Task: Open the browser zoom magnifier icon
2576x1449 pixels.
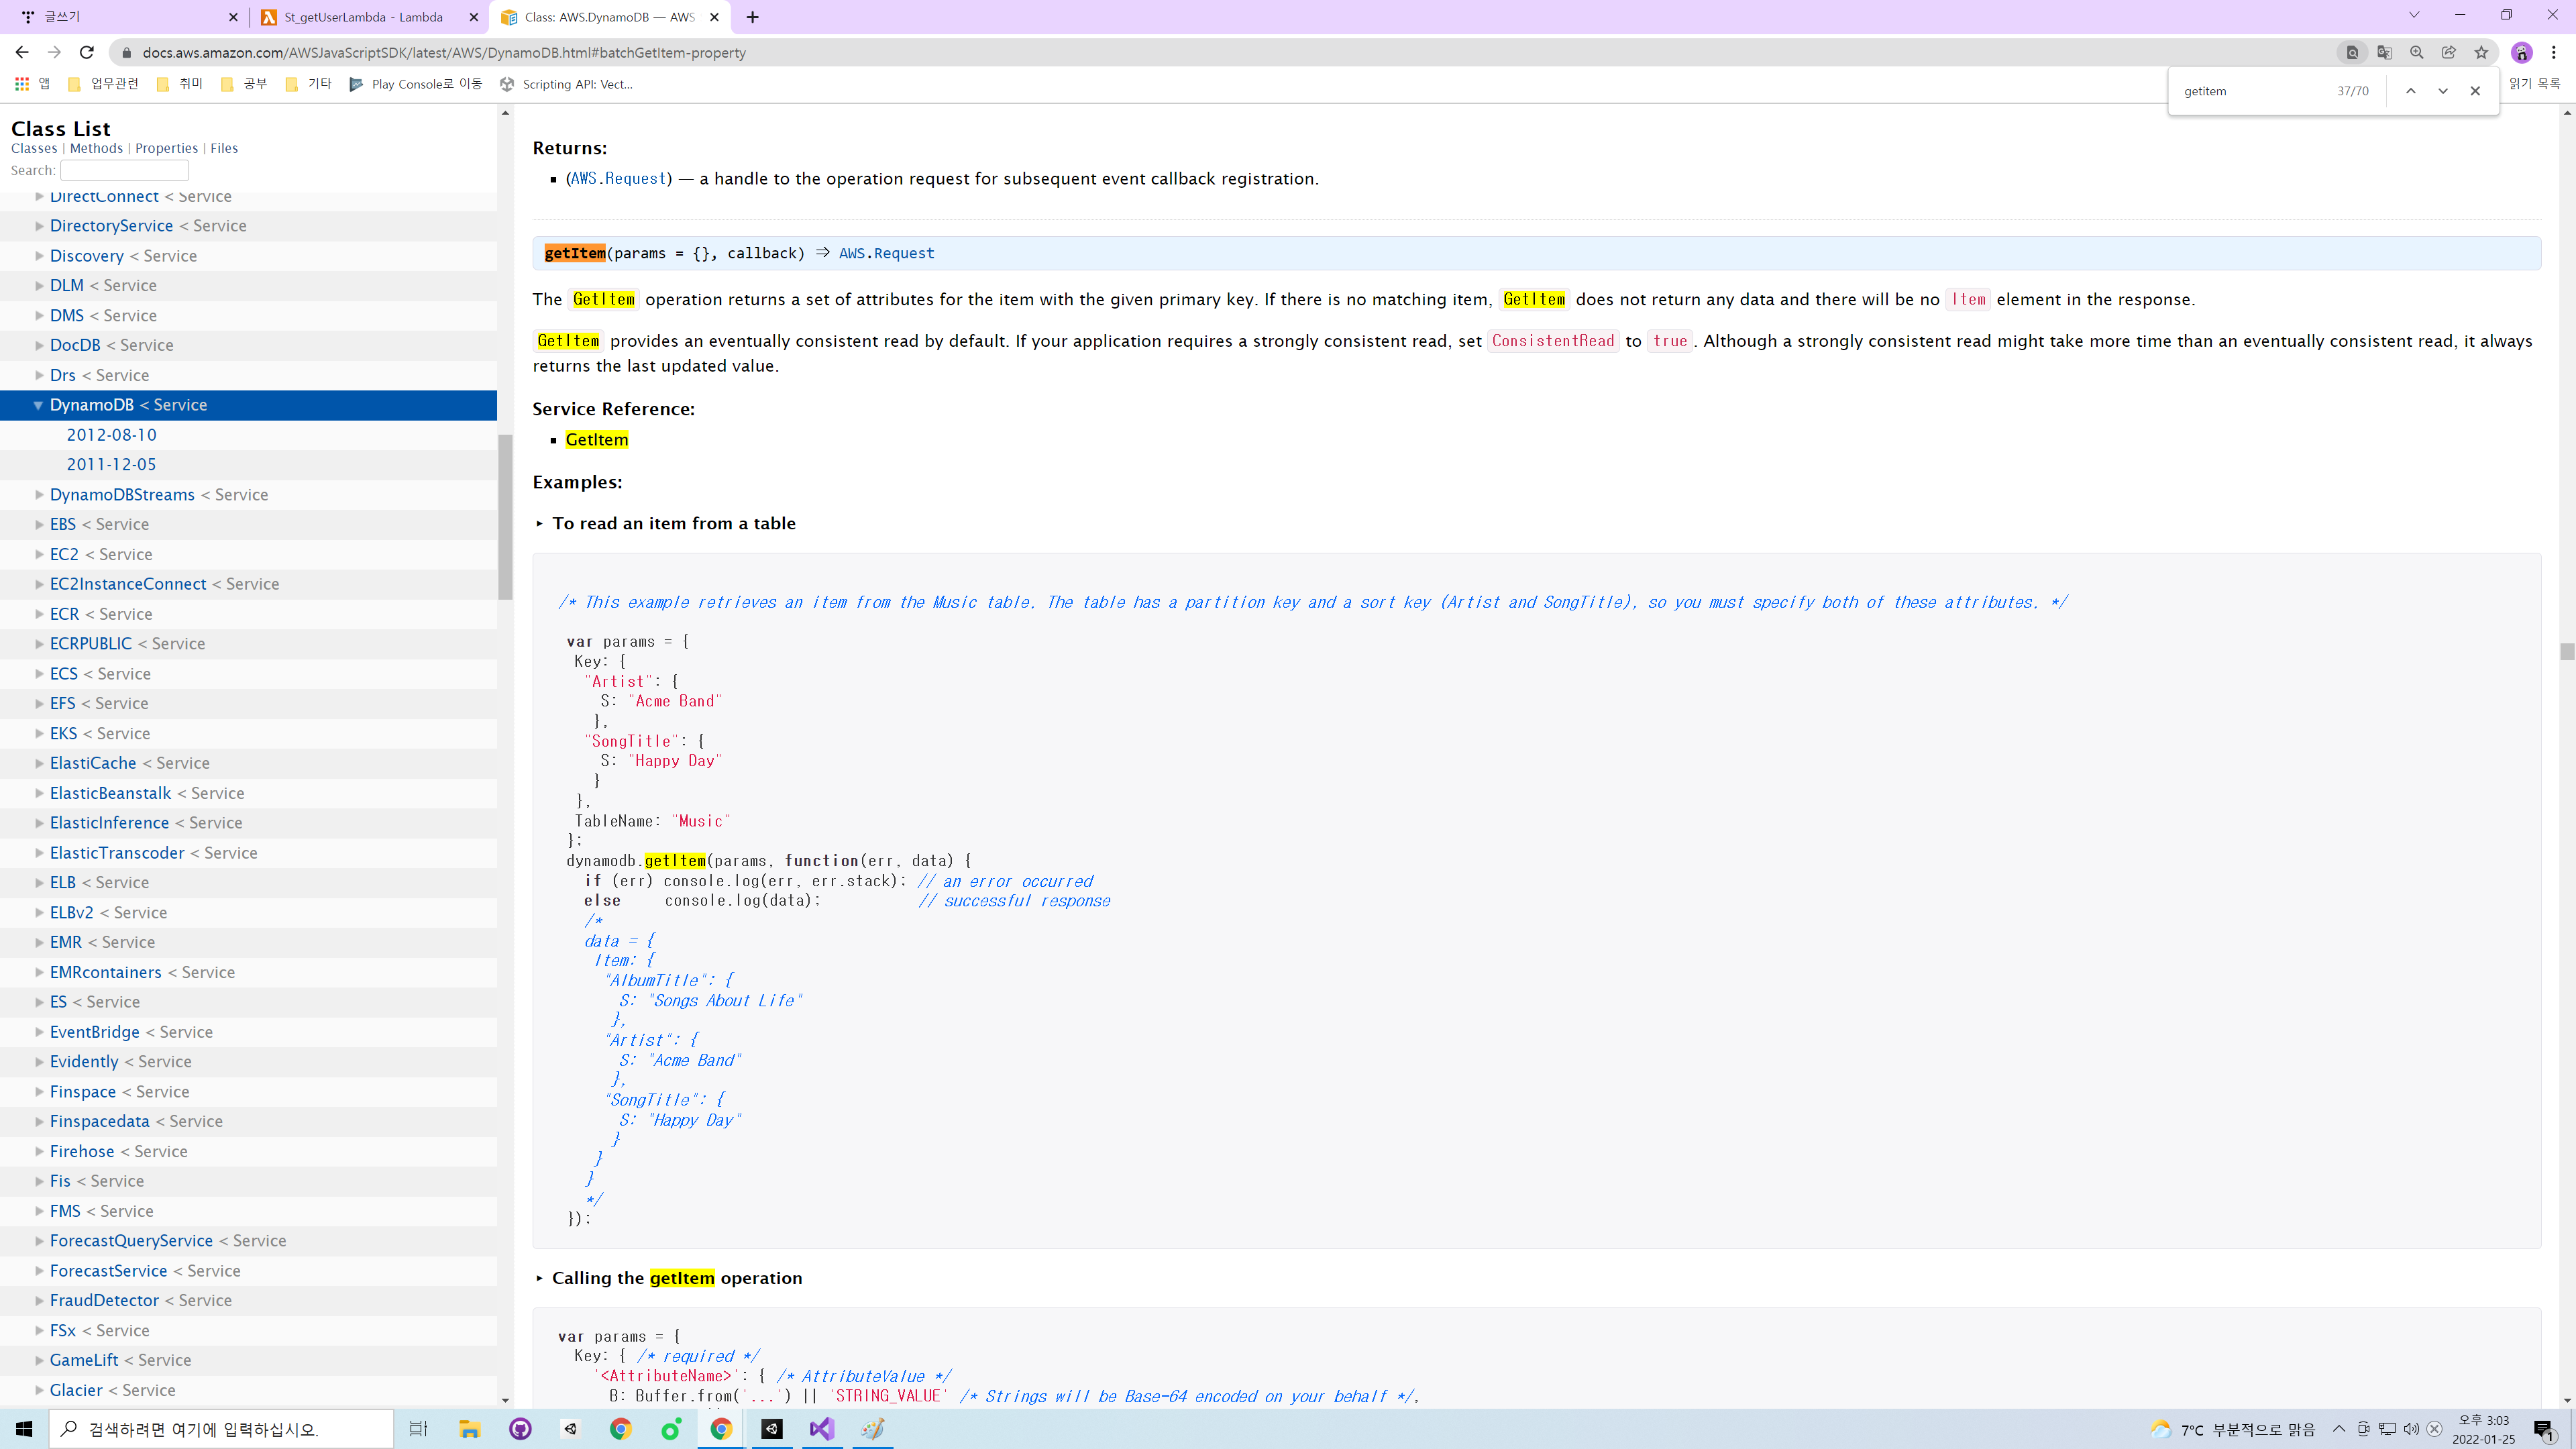Action: pyautogui.click(x=2416, y=52)
